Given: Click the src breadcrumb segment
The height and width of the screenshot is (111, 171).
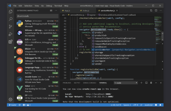Looking at the screenshot, I should (63, 15).
